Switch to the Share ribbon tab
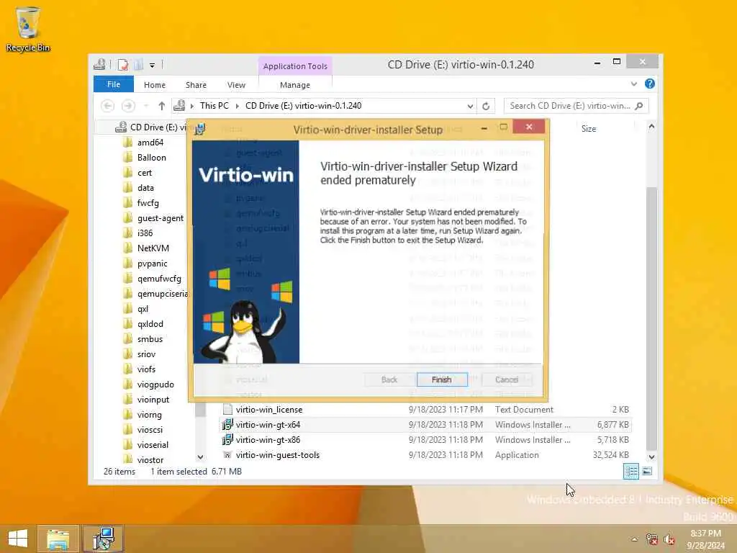737x553 pixels. click(x=196, y=85)
